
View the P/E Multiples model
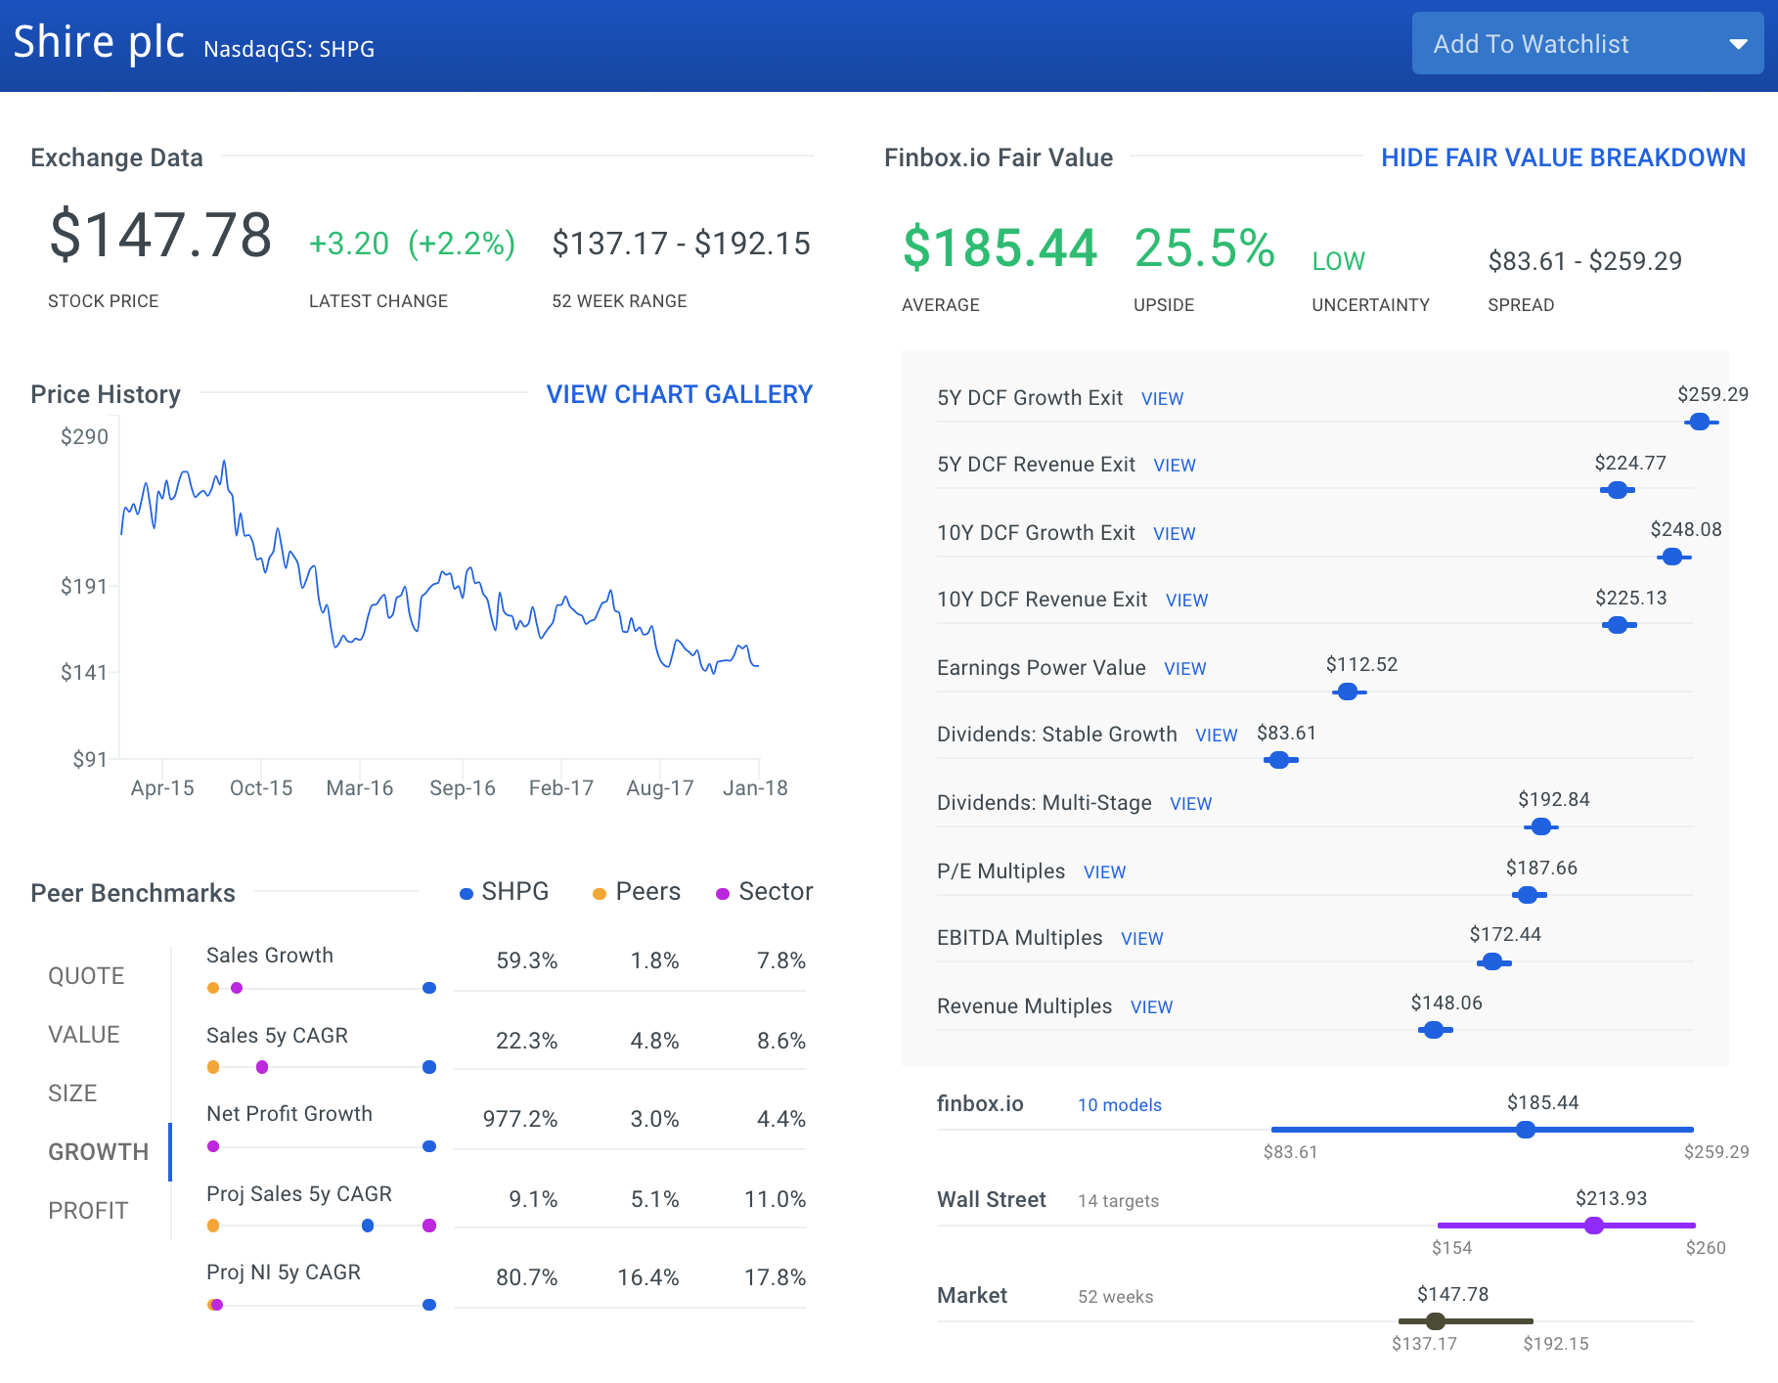[1105, 872]
